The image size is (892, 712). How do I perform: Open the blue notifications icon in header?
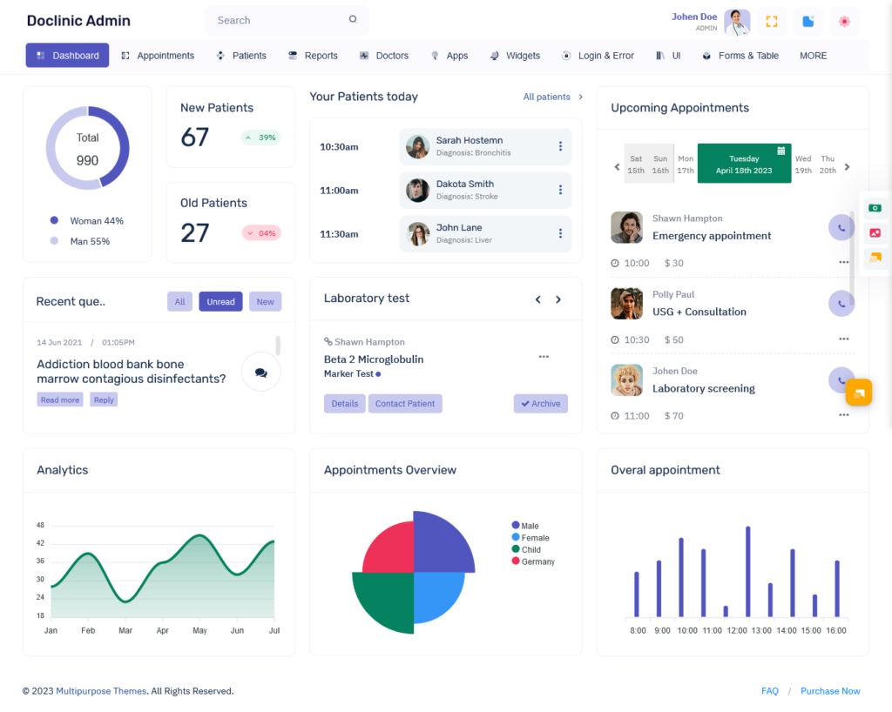pyautogui.click(x=808, y=22)
